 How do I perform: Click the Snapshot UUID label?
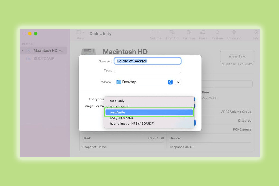181,147
